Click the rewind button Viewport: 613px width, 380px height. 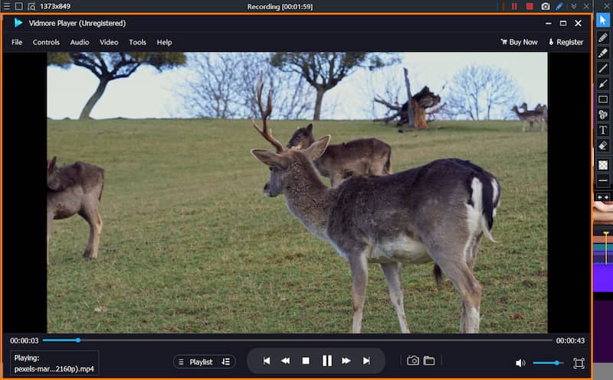[x=285, y=361]
